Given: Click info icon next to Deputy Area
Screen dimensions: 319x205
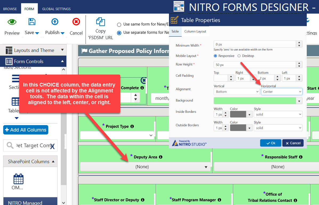Looking at the screenshot, I should 160,157.
